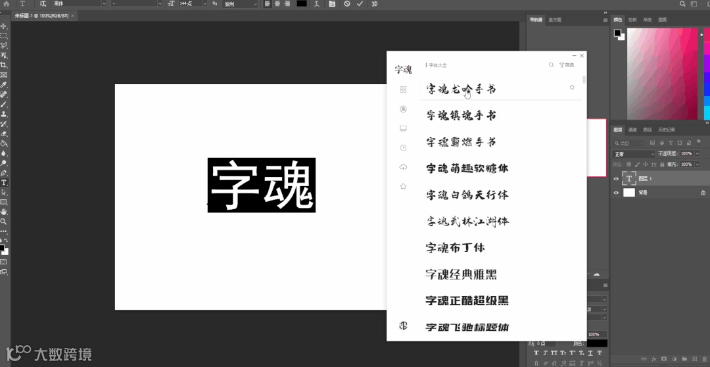Screen dimensions: 710x367
Task: Add a layer style with fx icon
Action: point(654,359)
